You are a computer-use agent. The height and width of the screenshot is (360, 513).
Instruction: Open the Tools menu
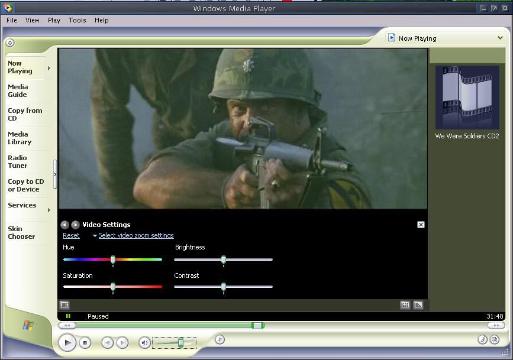[x=77, y=20]
